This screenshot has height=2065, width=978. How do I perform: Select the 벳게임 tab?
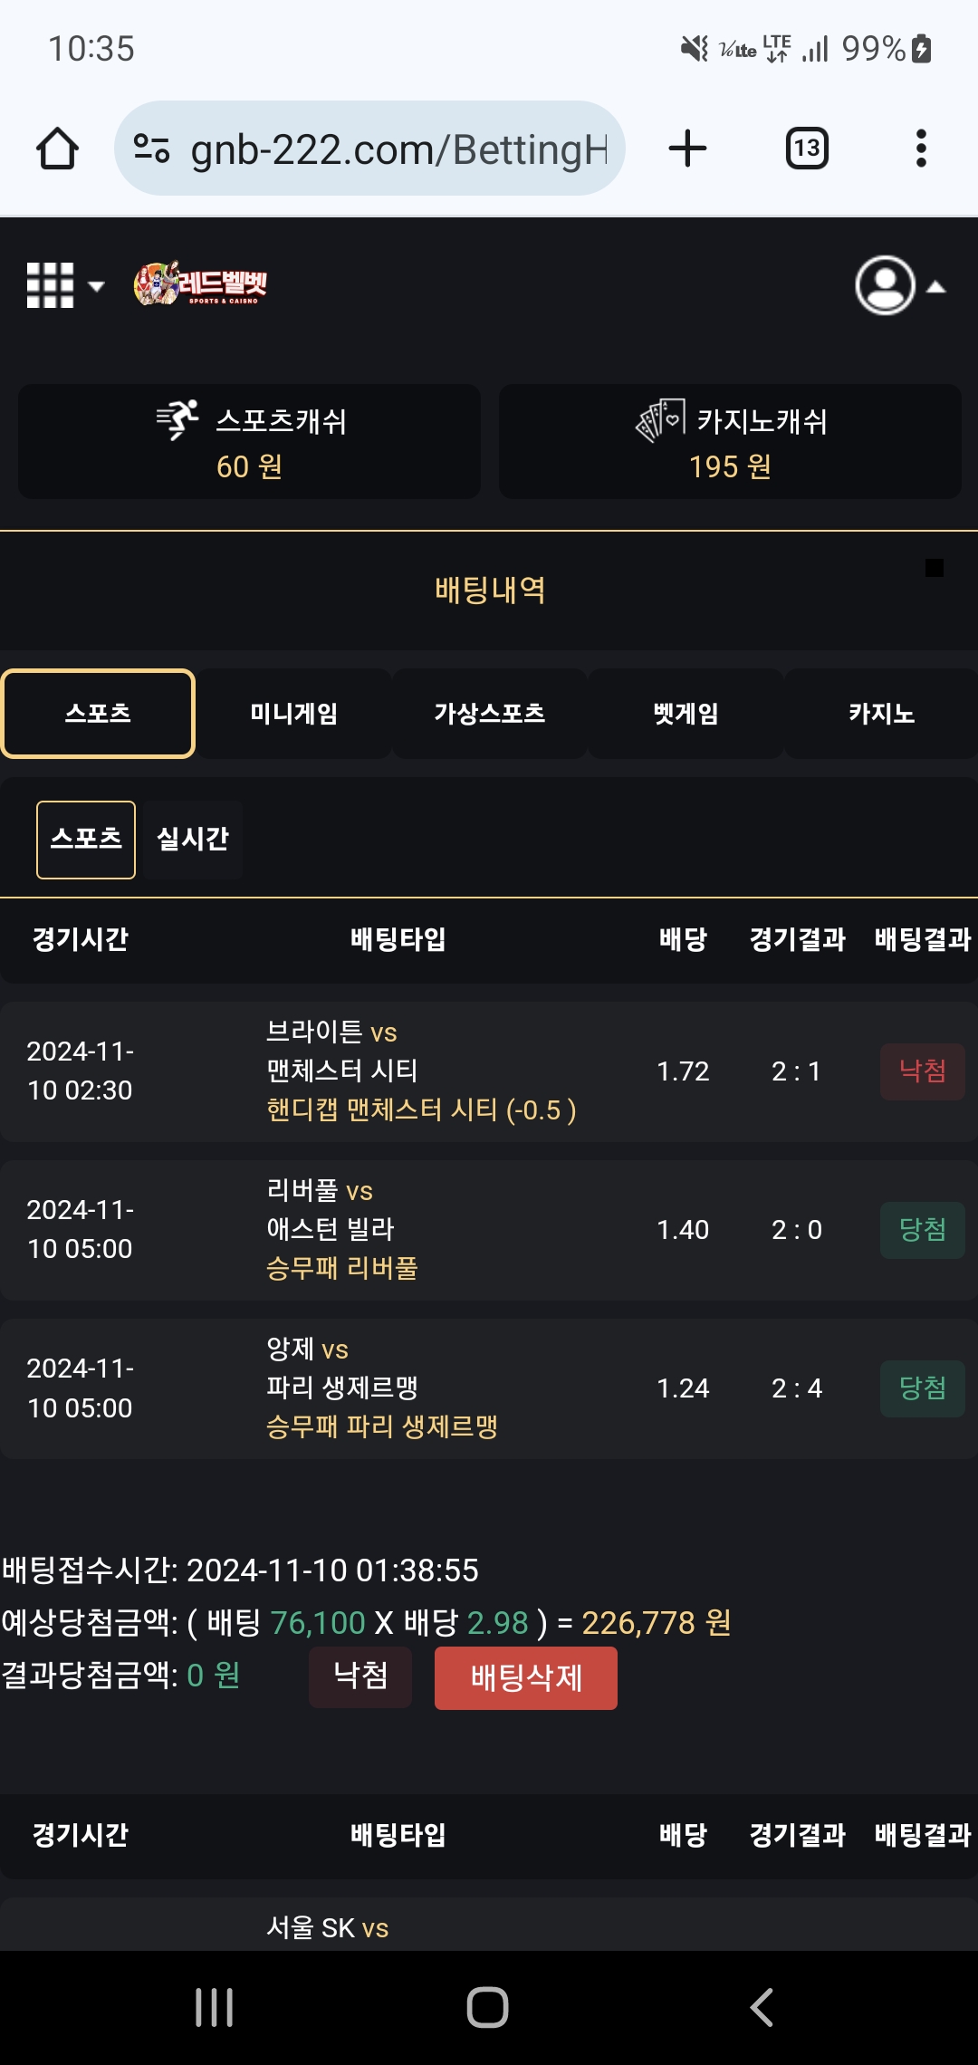[x=686, y=714]
